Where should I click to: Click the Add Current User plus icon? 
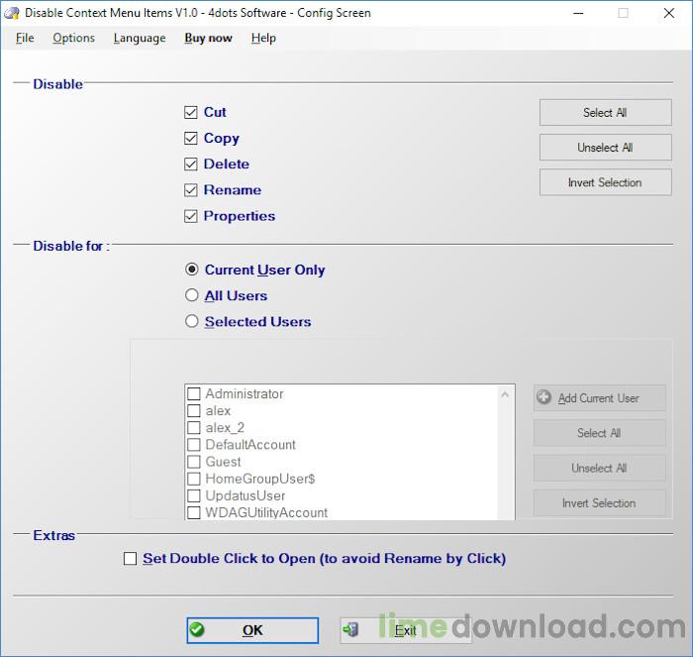(x=544, y=398)
